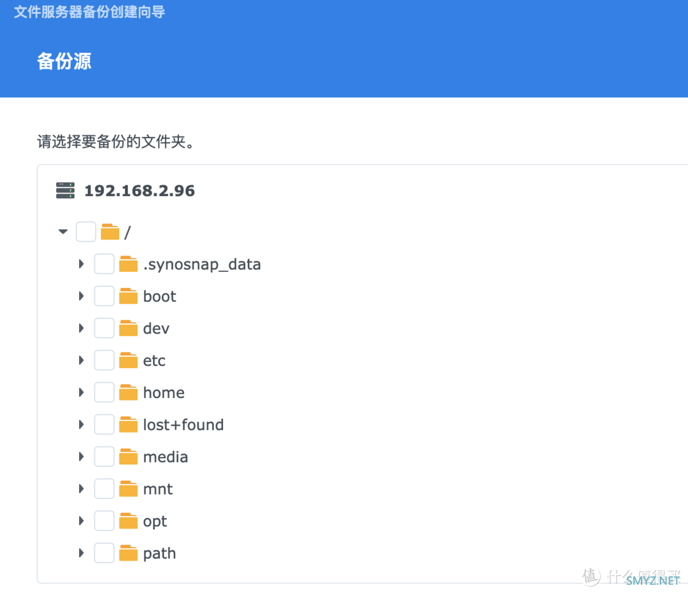Click the dev folder icon

(128, 328)
